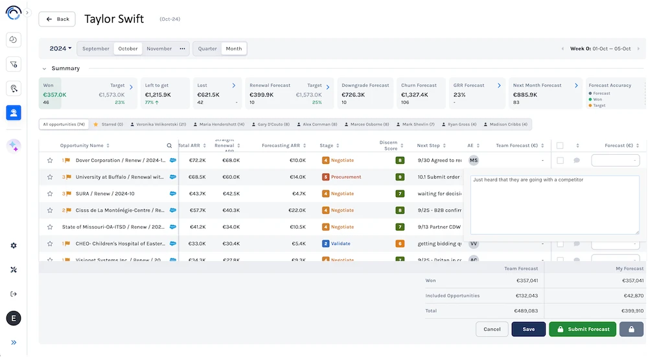Open the 2024 year dropdown
The image size is (648, 357).
60,49
